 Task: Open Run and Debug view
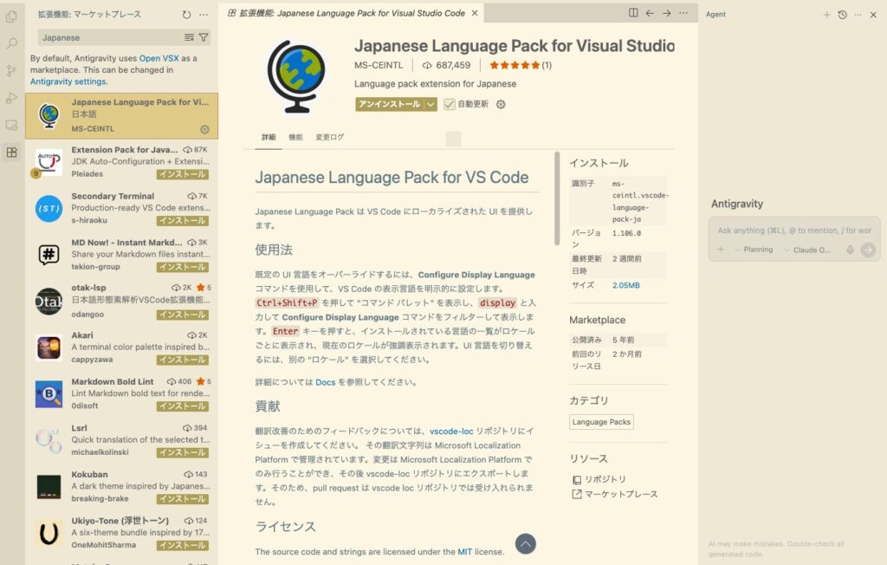pos(11,98)
